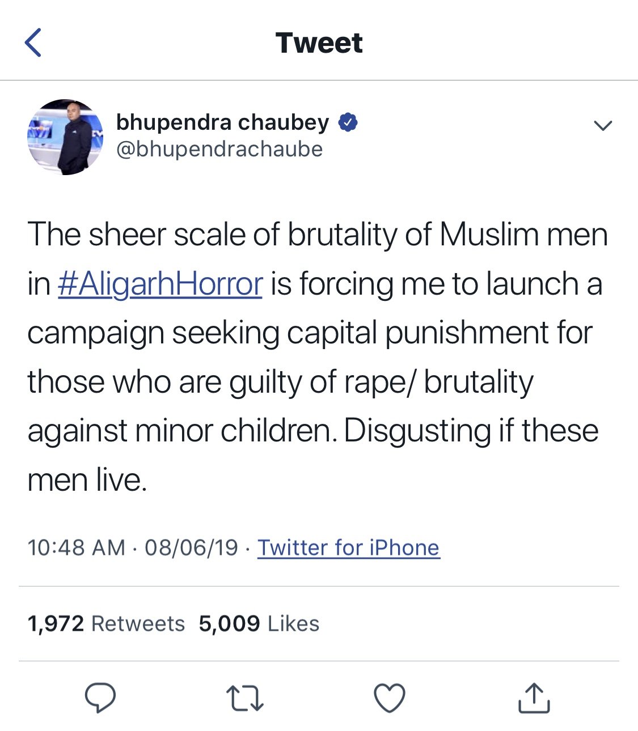Viewport: 638px width, 731px height.
Task: Tap the @bhupendrachaube handle
Action: click(x=219, y=150)
